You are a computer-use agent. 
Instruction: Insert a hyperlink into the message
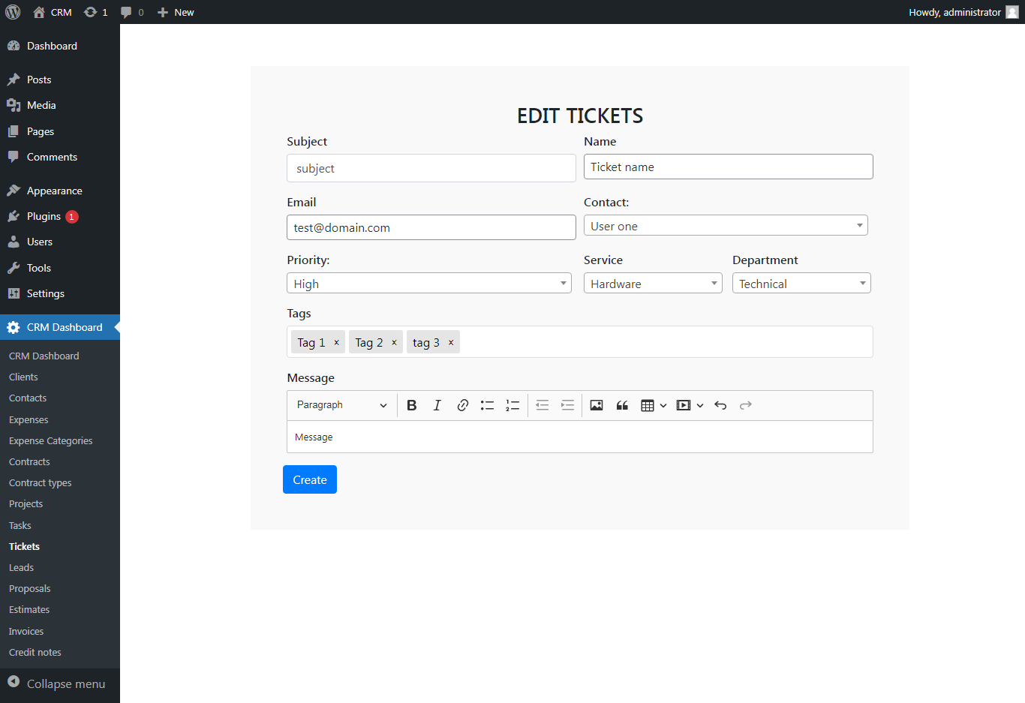point(462,405)
